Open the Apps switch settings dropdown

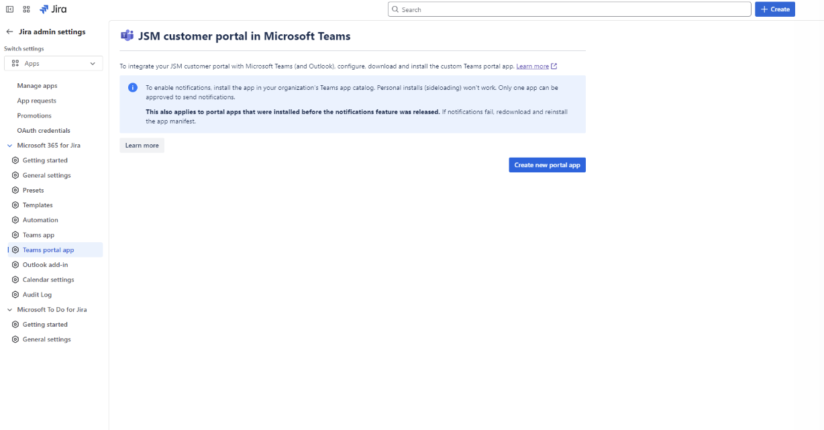point(54,64)
